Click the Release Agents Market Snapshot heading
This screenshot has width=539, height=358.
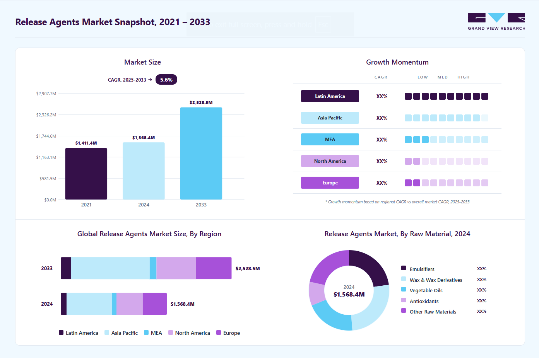[113, 22]
